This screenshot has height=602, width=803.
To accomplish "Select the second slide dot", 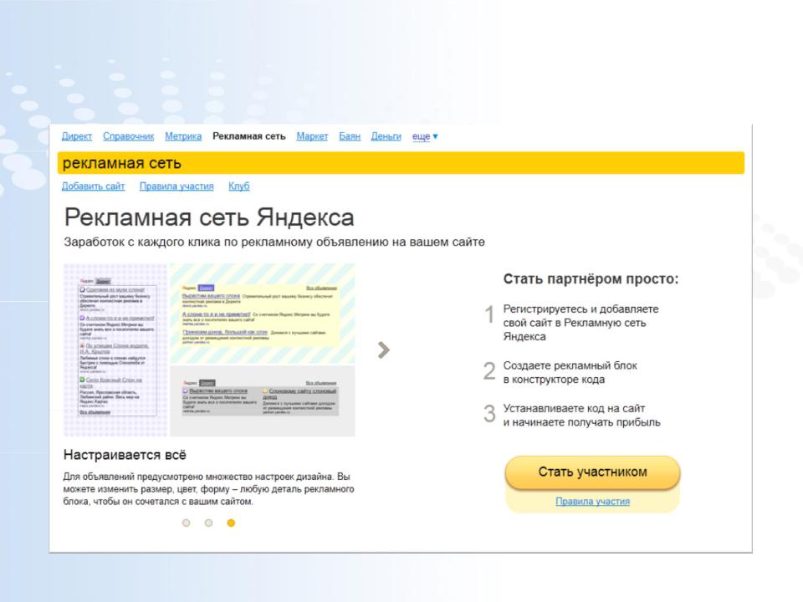I will (x=208, y=523).
